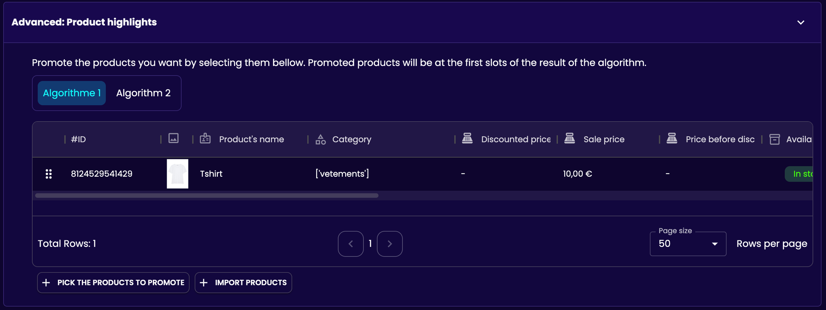Switch to the Algorithme 1 tab
This screenshot has width=826, height=310.
point(72,93)
